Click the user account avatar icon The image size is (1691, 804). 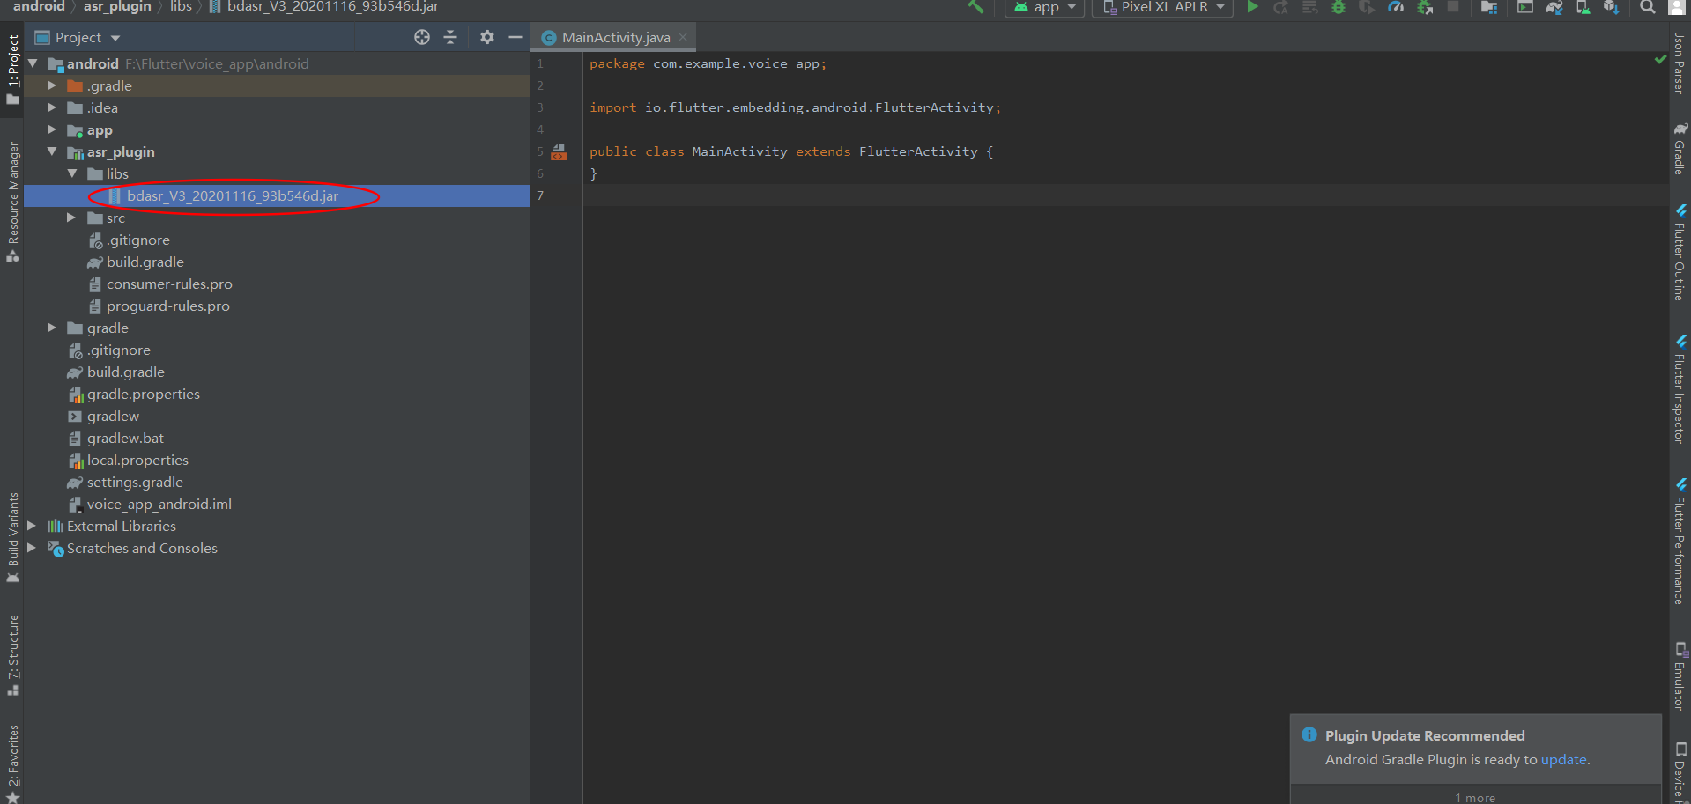pos(1676,7)
